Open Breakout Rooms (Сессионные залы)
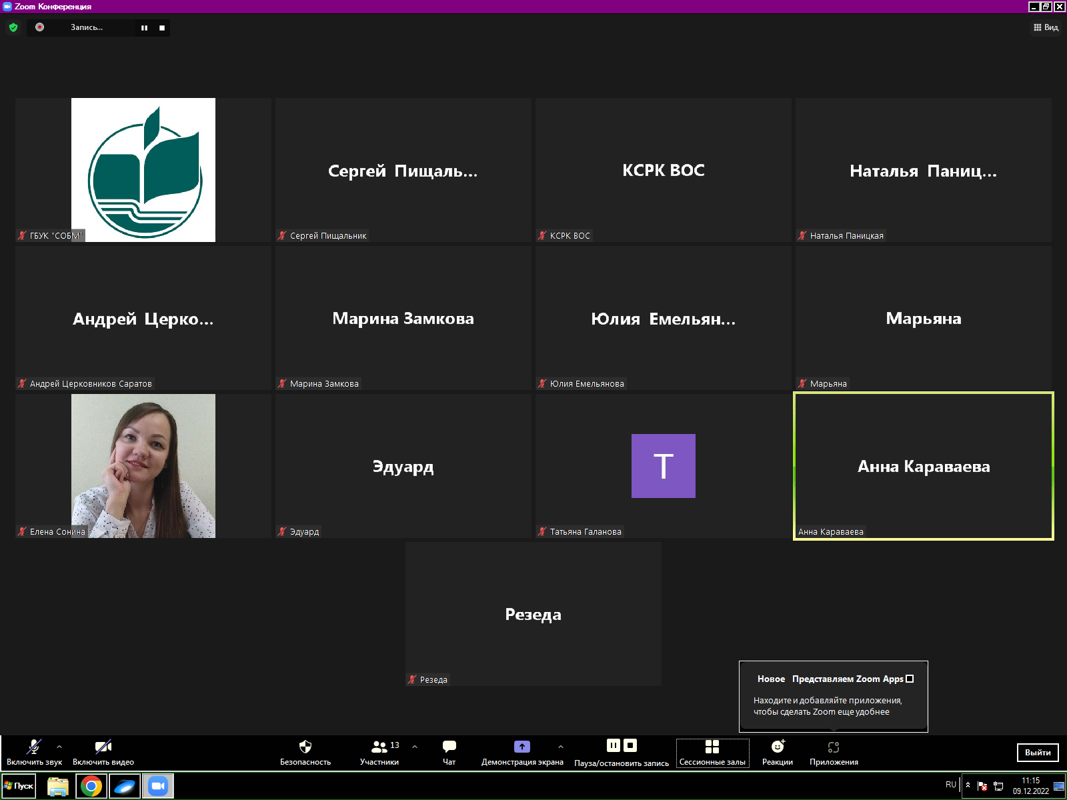Screen dimensions: 1067x800 [x=712, y=747]
